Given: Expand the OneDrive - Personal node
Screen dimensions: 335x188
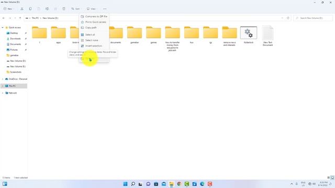Looking at the screenshot, I should coord(3,79).
